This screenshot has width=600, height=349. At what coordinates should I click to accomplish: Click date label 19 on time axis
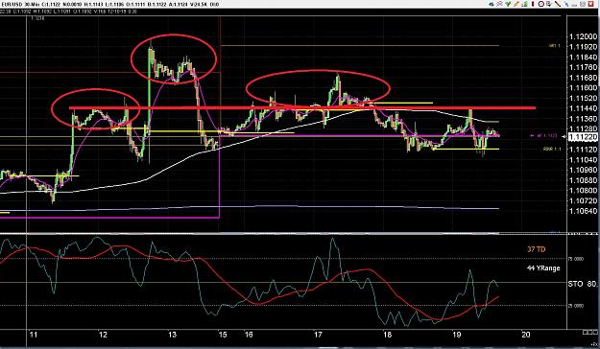(x=457, y=335)
